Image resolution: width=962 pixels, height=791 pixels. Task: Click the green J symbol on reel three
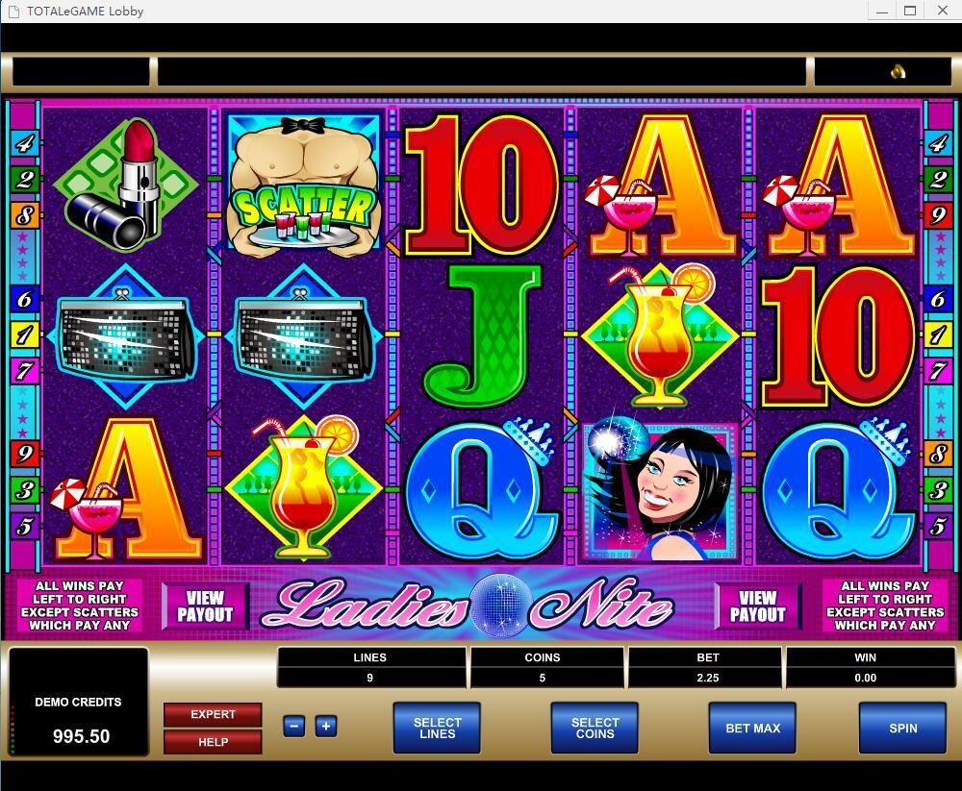[483, 336]
